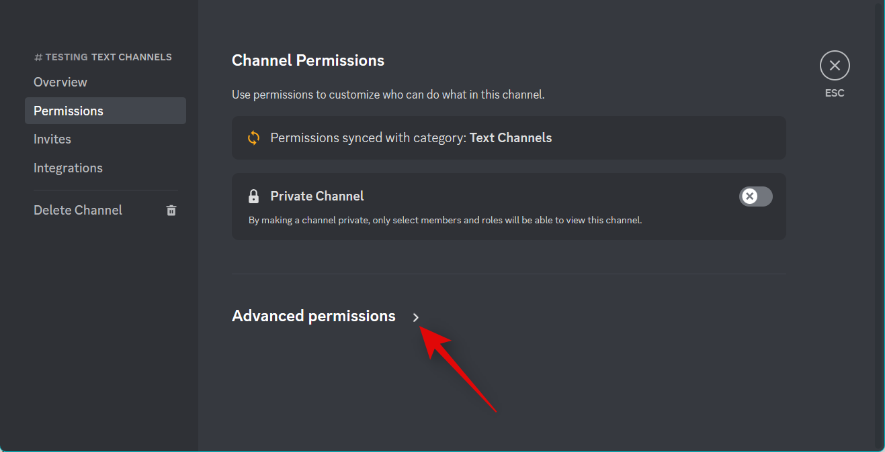Select the Permissions sidebar tab

69,111
